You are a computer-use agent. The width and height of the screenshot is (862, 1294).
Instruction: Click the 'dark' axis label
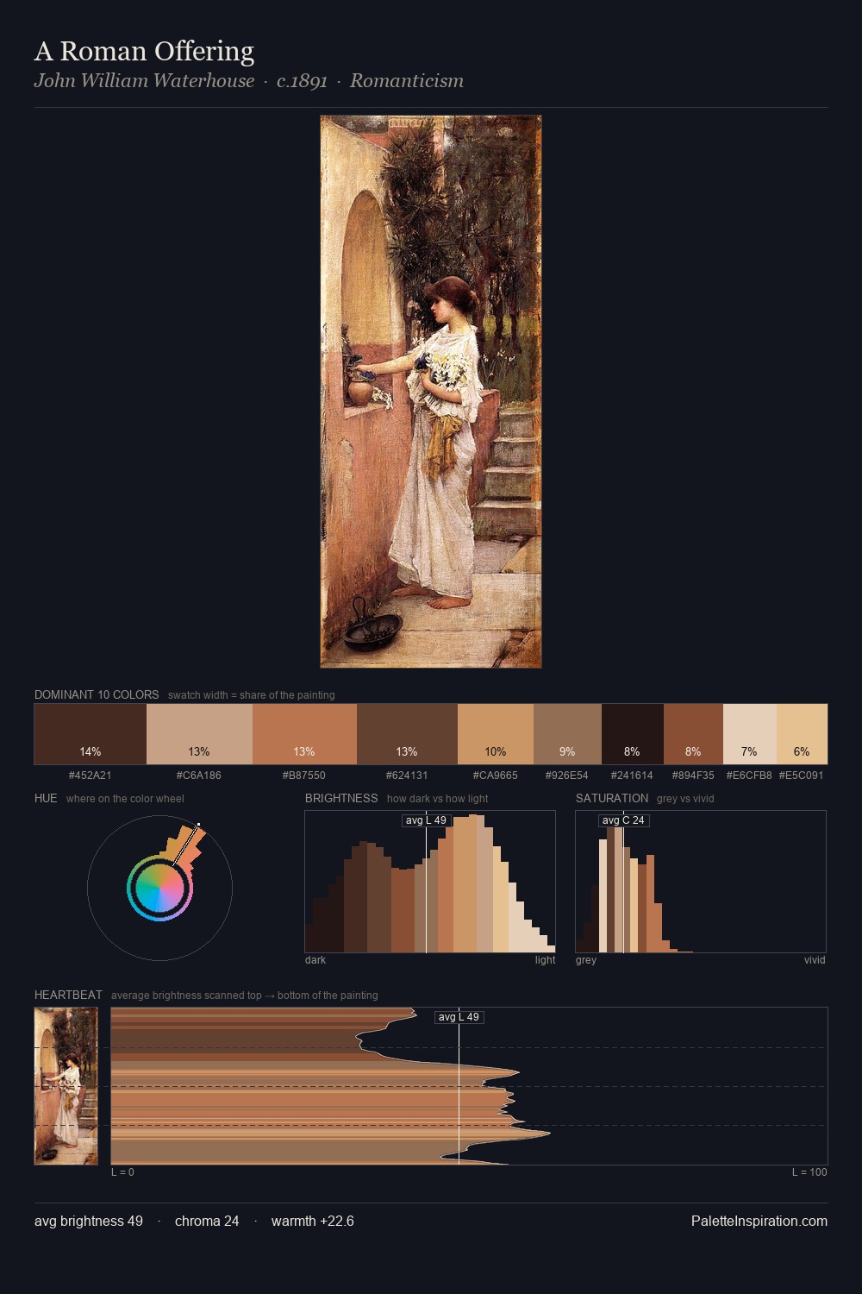[315, 960]
